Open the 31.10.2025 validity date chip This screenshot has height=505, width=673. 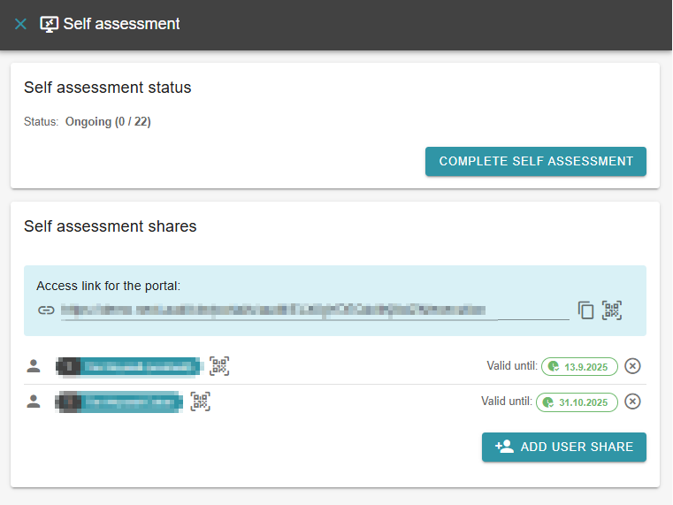(x=577, y=402)
